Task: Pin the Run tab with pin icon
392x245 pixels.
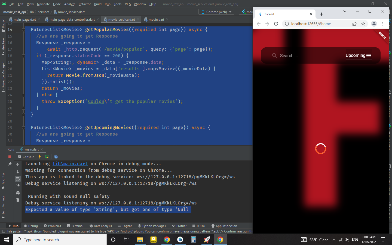Action: click(x=10, y=164)
